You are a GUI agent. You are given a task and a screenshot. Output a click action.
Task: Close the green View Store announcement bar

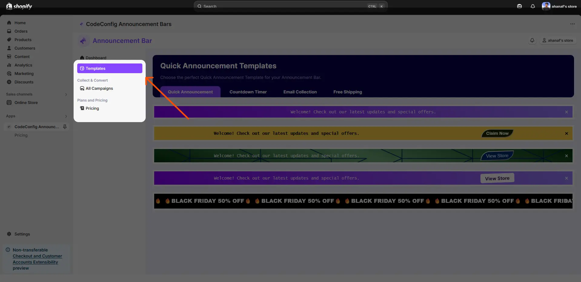point(566,156)
